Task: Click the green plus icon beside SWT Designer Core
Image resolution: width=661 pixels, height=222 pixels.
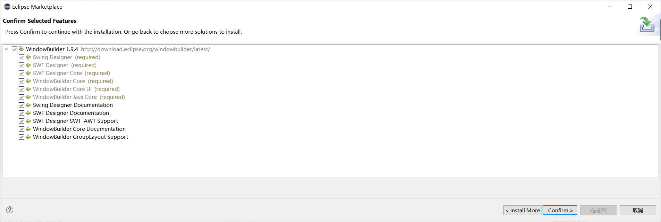Action: (28, 73)
